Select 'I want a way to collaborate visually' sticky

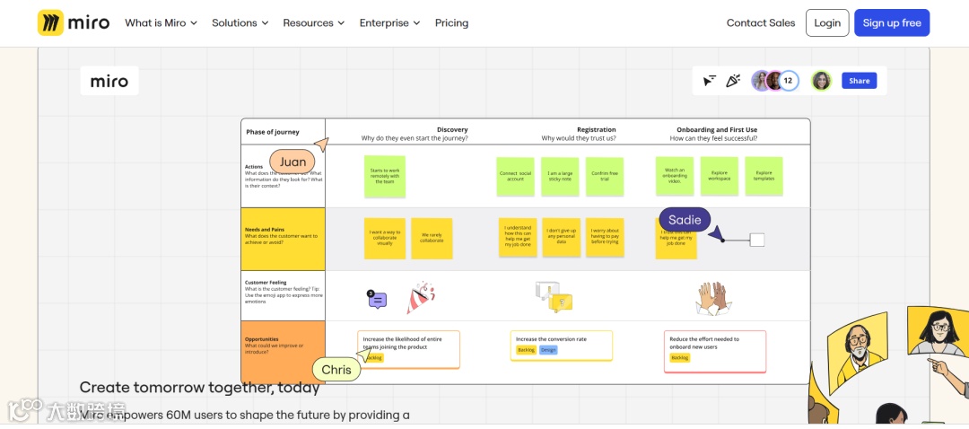coord(384,238)
